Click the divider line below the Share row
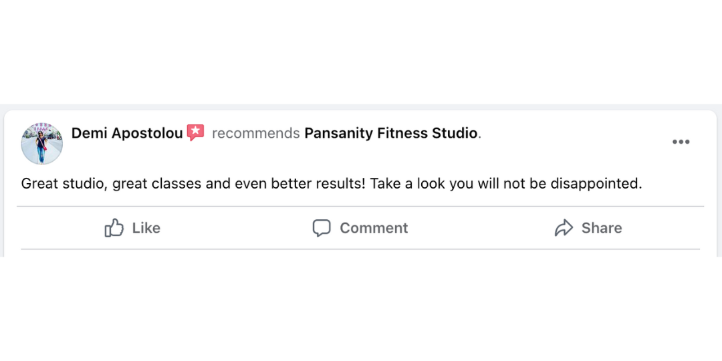This screenshot has width=722, height=361. (360, 249)
